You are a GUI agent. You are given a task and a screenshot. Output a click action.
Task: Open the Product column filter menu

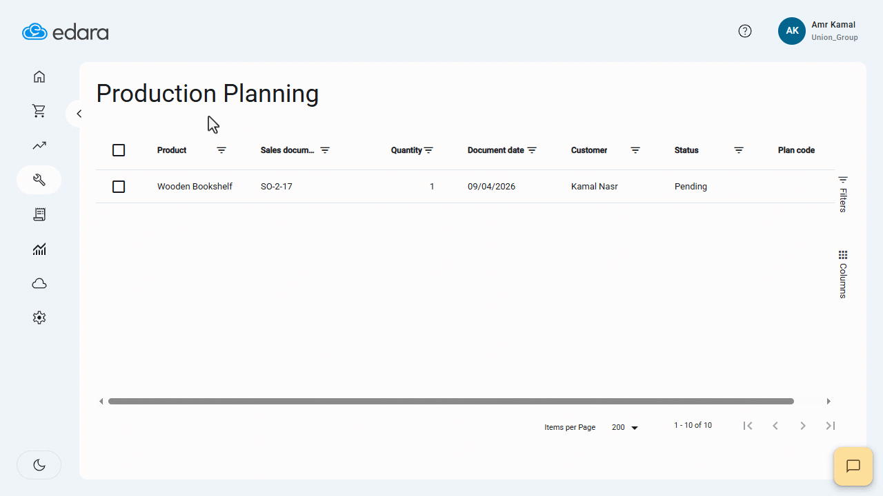click(x=221, y=150)
